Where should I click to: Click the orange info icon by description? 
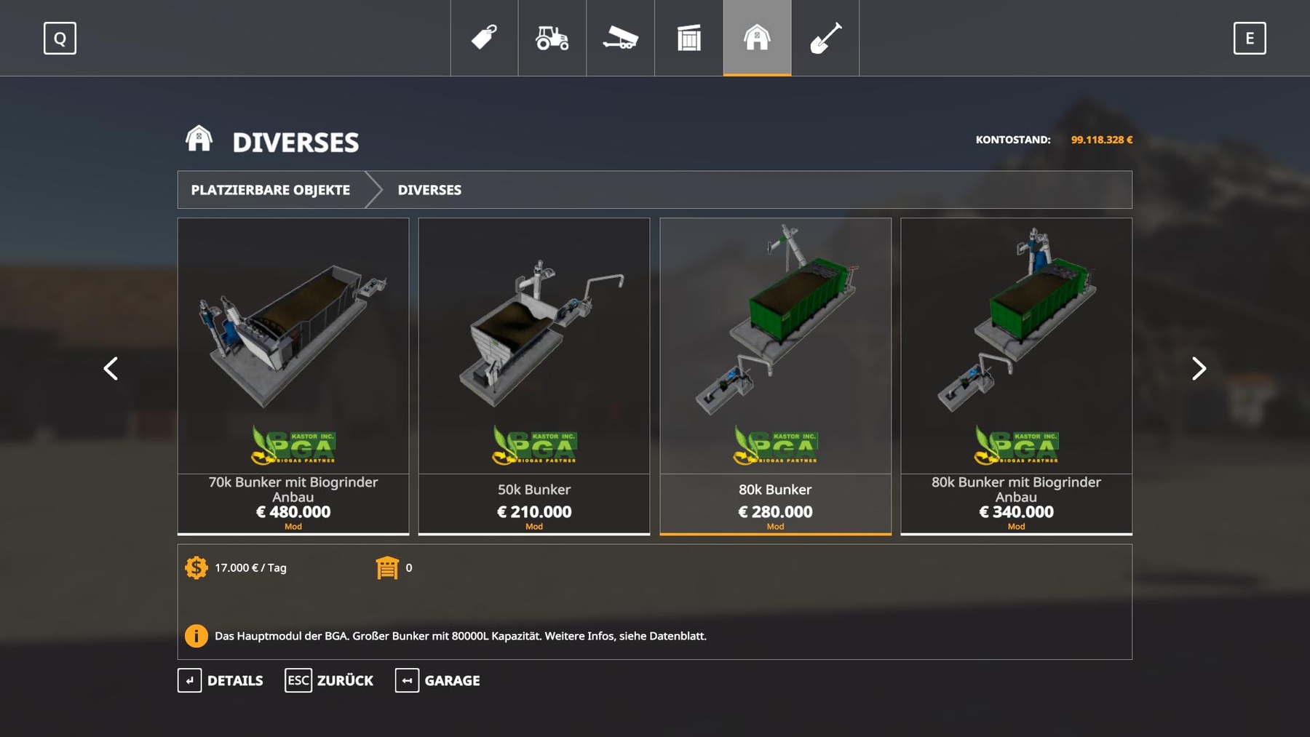click(x=196, y=636)
